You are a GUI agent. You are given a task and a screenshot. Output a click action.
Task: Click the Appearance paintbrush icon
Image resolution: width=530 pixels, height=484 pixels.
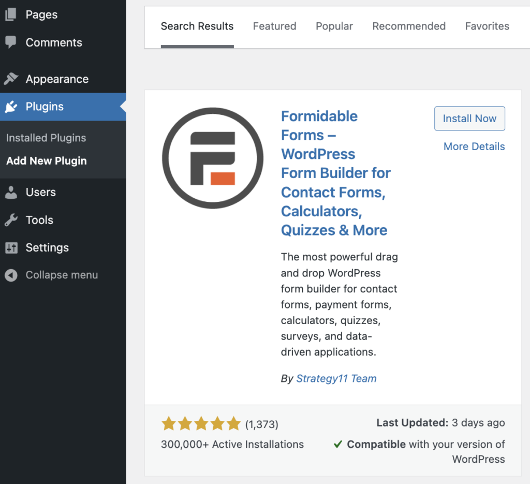(x=11, y=79)
